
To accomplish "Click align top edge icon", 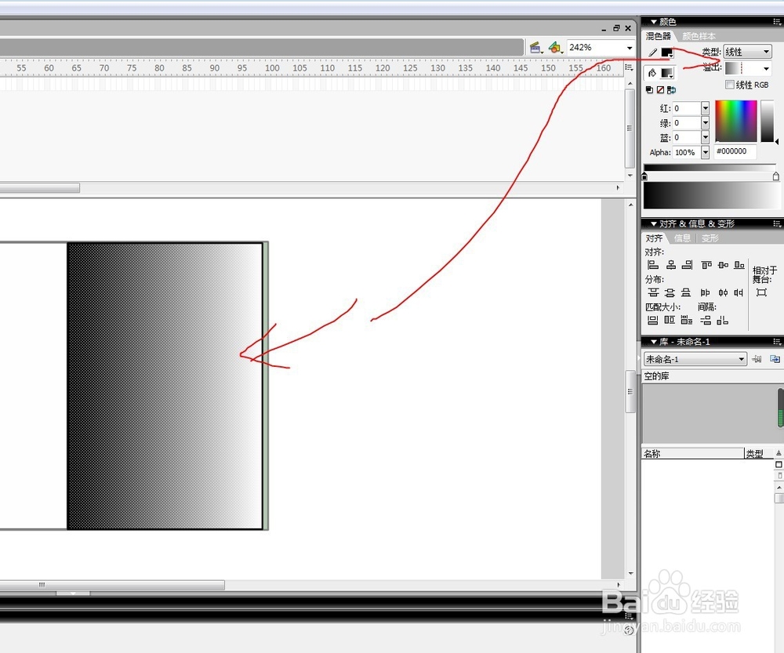I will tap(706, 265).
